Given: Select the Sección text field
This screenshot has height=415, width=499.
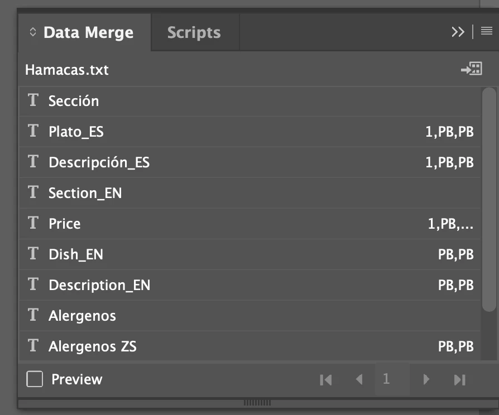Looking at the screenshot, I should coord(250,101).
